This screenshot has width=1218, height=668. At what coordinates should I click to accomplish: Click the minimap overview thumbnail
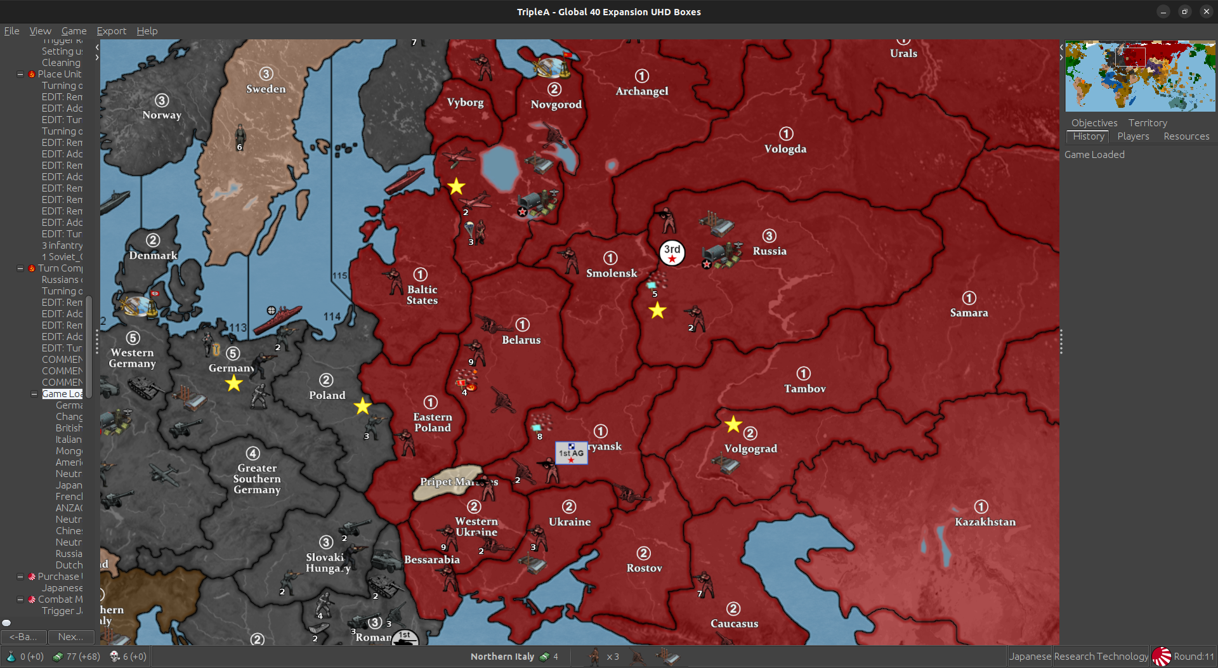click(x=1140, y=76)
